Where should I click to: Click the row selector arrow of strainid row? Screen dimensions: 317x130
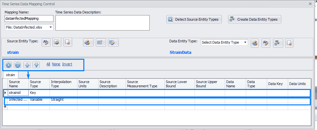(5, 93)
